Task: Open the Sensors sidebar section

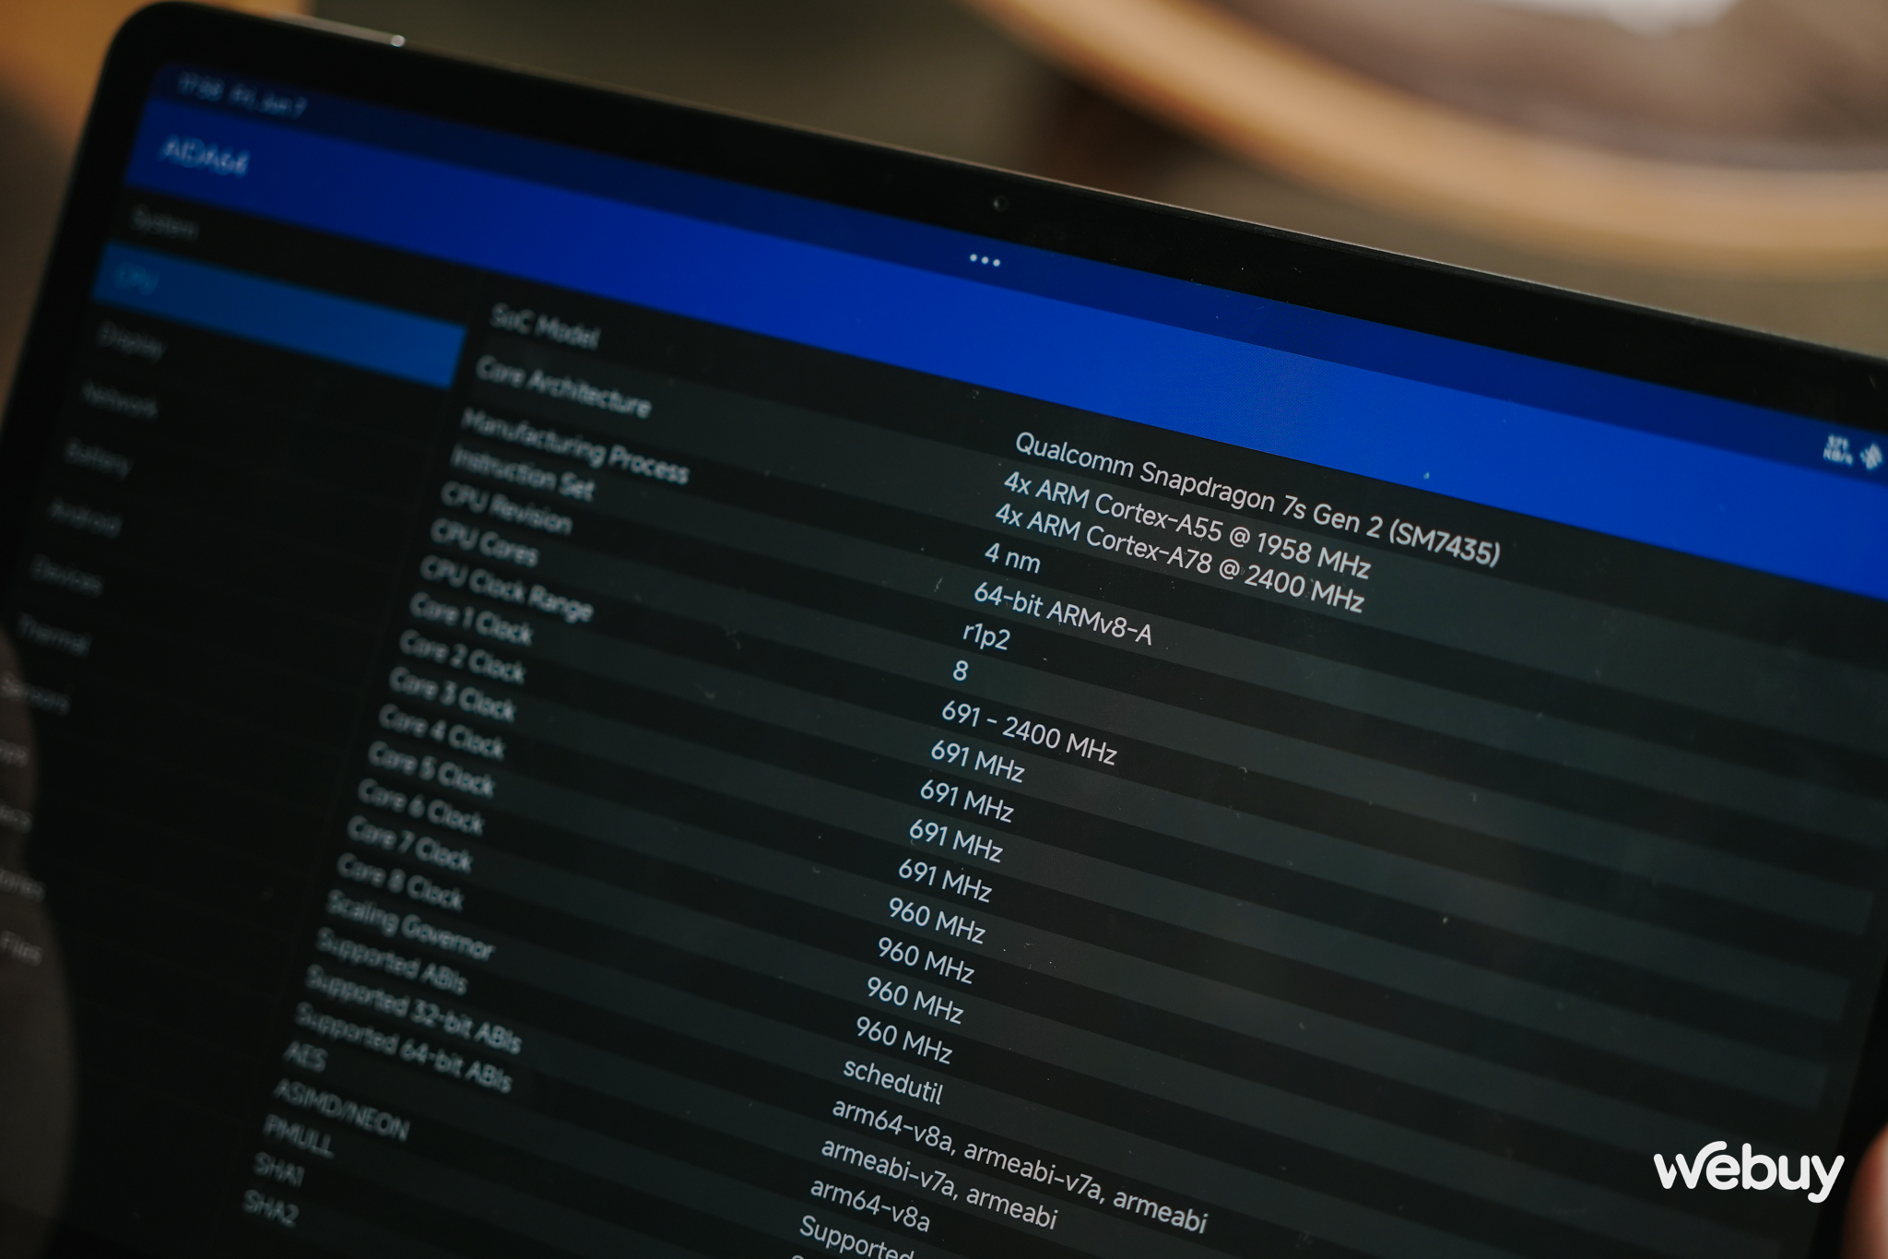Action: pyautogui.click(x=35, y=695)
